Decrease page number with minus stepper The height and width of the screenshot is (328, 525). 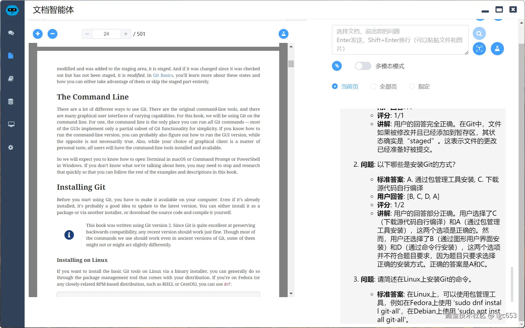(x=87, y=34)
